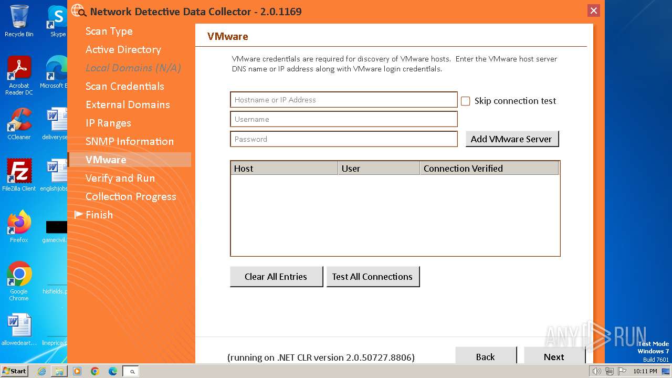Screen dimensions: 672x378
Task: Click Test All Connections button
Action: pyautogui.click(x=373, y=277)
